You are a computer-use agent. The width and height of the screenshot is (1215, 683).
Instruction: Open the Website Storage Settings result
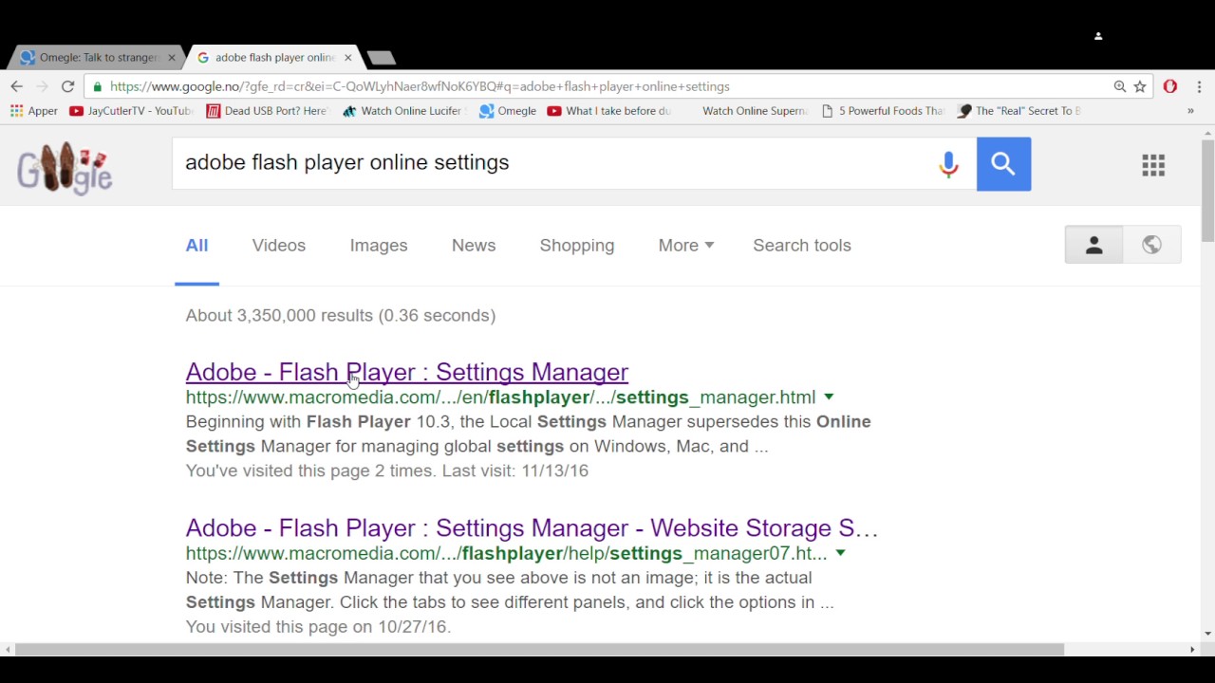coord(532,528)
